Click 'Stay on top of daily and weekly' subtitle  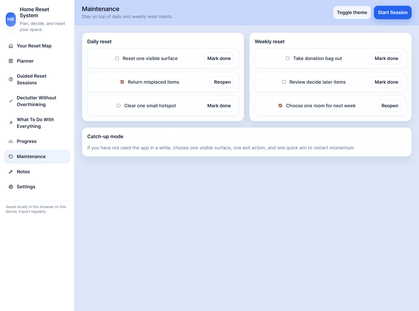[x=127, y=17]
